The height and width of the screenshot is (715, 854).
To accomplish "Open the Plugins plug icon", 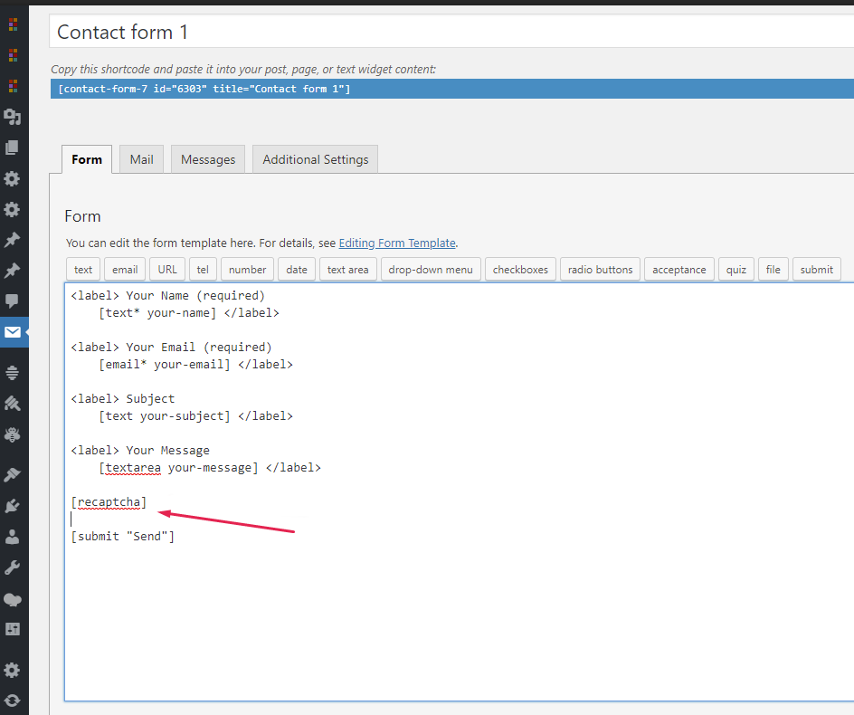I will [13, 505].
